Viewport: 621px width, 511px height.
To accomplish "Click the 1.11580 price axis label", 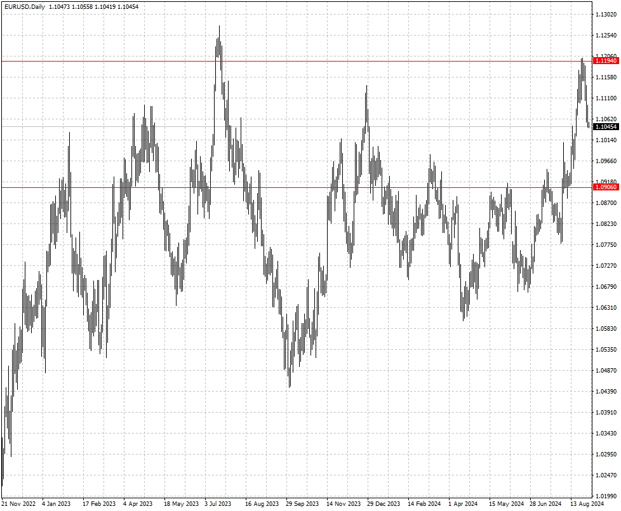I will (x=606, y=77).
